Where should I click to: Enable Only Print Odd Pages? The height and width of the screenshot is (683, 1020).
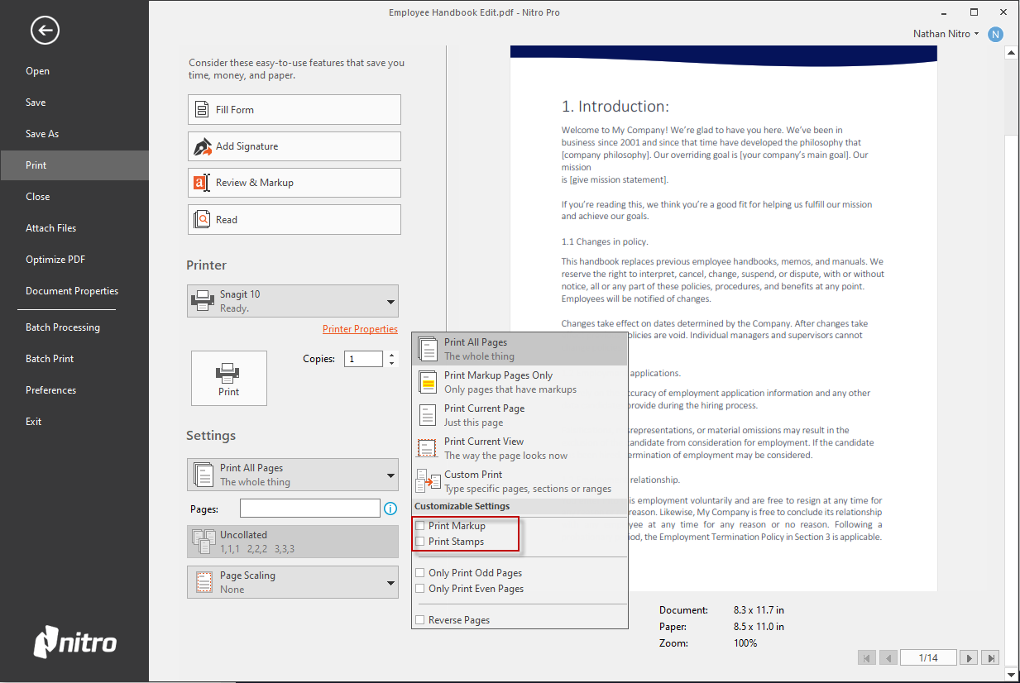(x=420, y=572)
